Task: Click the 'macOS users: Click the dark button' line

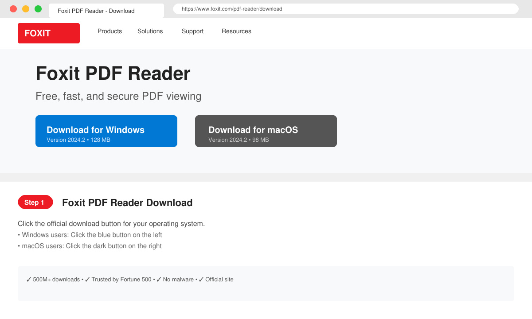Action: [90, 246]
